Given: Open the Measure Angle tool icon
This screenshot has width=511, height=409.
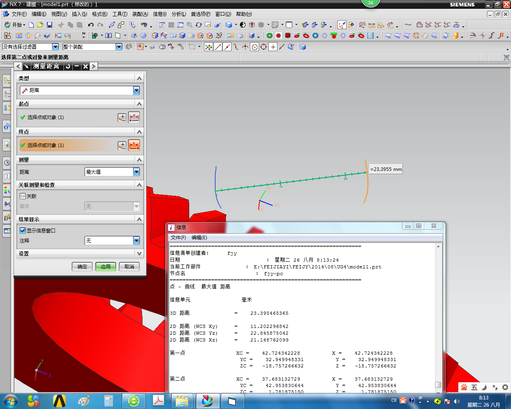Looking at the screenshot, I should tap(381, 25).
